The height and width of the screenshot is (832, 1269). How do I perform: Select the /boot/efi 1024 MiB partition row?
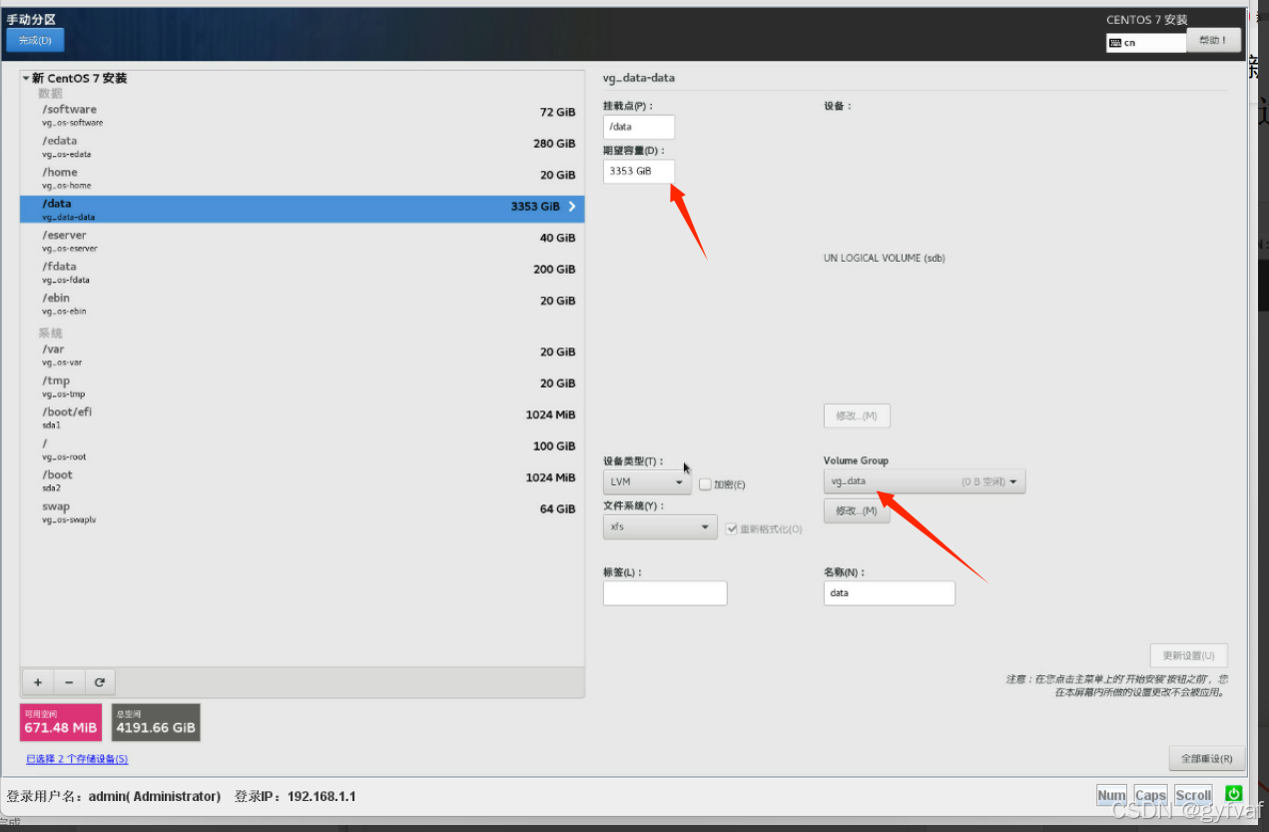click(302, 417)
